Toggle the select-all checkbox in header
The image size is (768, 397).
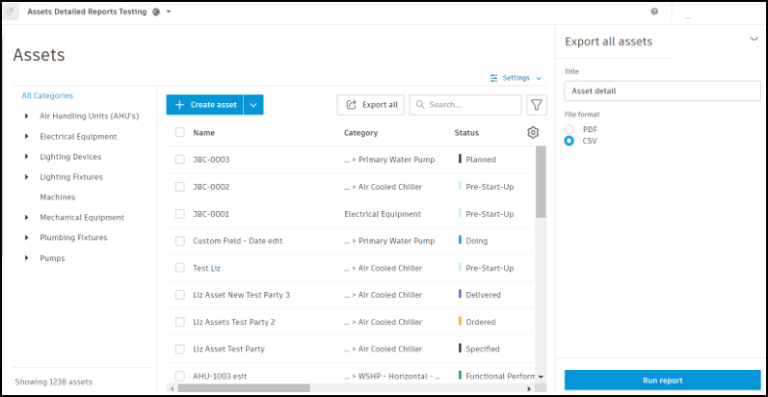click(179, 133)
